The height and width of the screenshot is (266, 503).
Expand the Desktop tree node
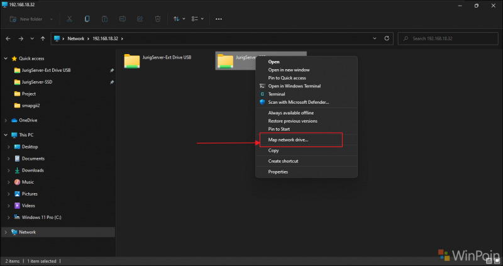pyautogui.click(x=9, y=147)
